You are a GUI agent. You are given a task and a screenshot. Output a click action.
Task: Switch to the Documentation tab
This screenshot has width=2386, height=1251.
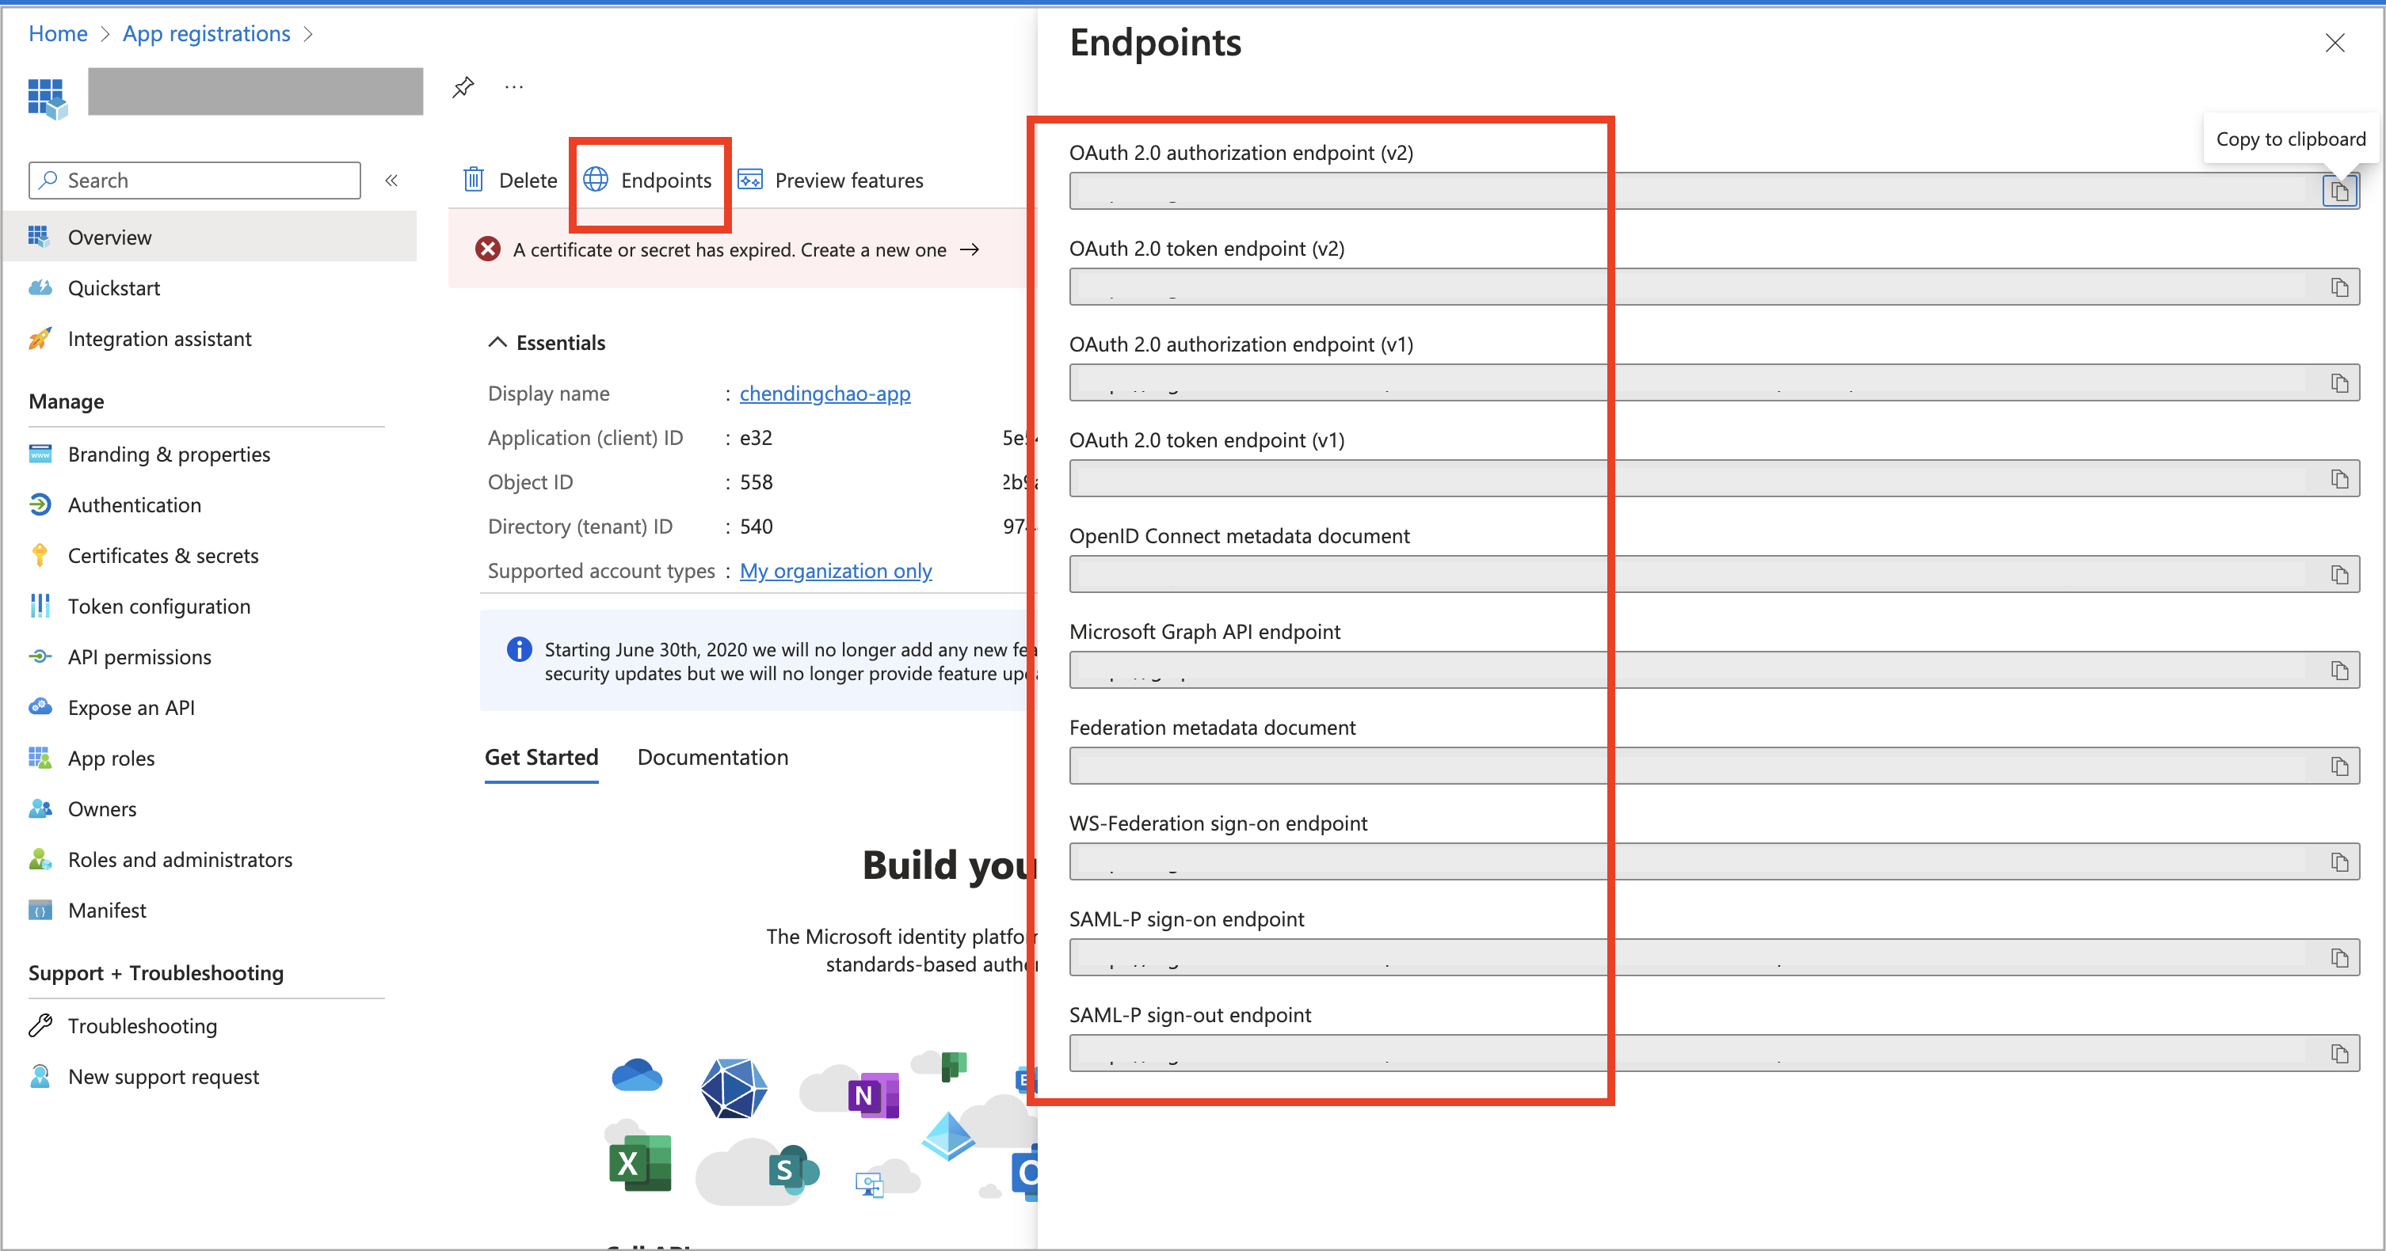(x=712, y=756)
